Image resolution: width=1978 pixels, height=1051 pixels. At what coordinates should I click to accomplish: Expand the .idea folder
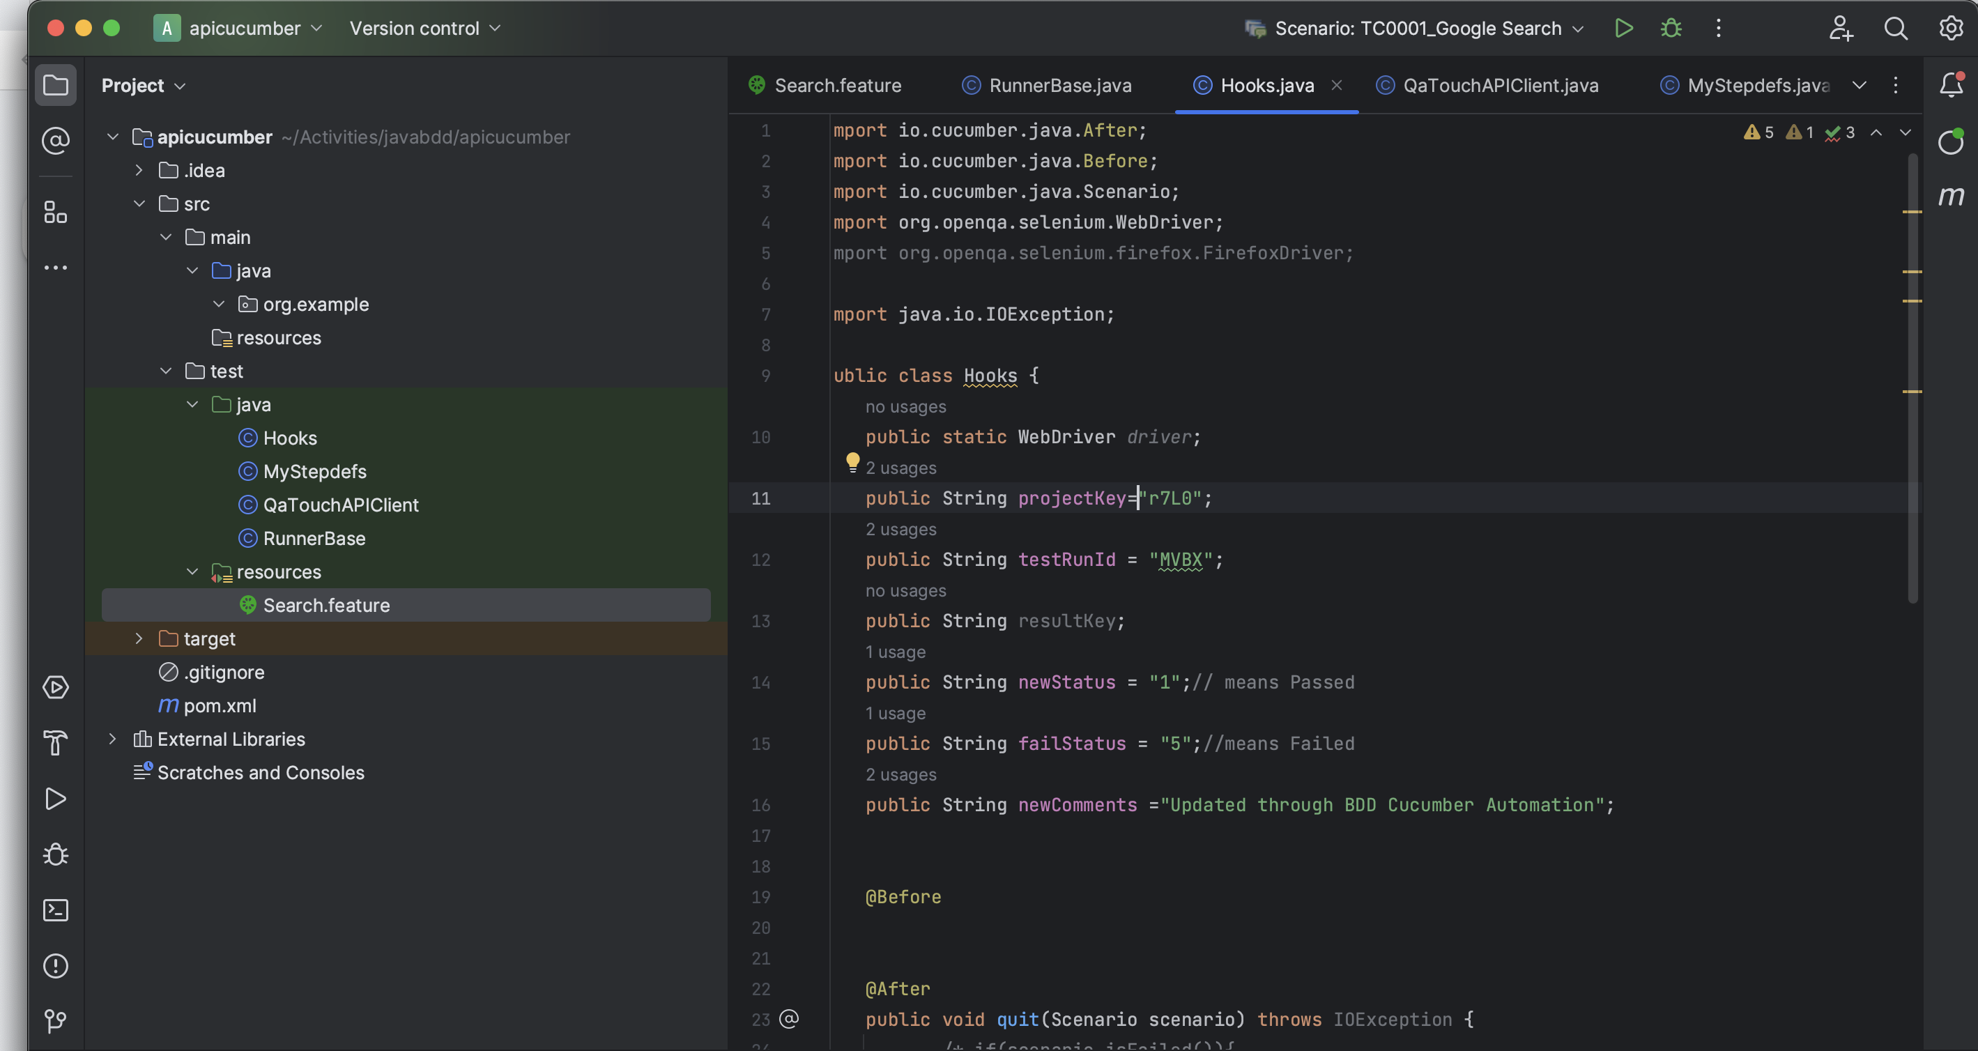click(x=139, y=171)
